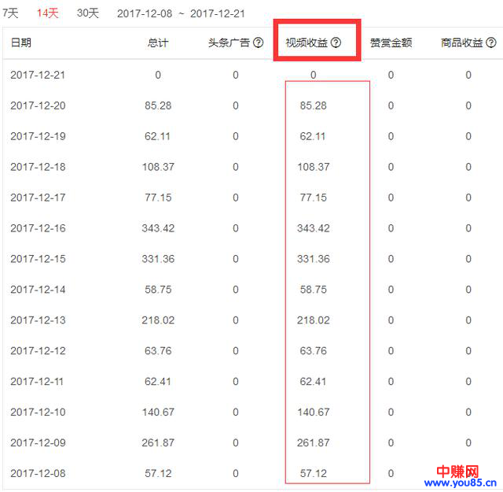Click the 261.87 total for 2017-12-09
The image size is (503, 492).
click(x=158, y=443)
